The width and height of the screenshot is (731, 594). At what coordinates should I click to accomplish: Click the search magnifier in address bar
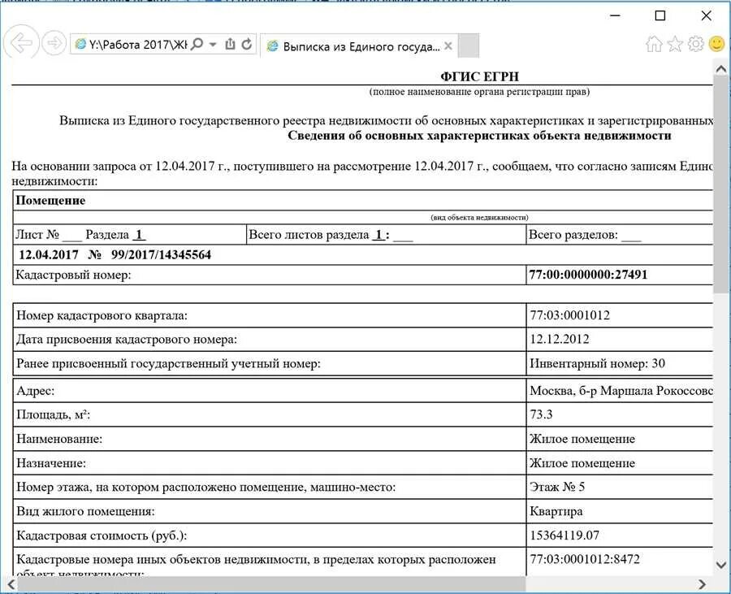pyautogui.click(x=197, y=45)
